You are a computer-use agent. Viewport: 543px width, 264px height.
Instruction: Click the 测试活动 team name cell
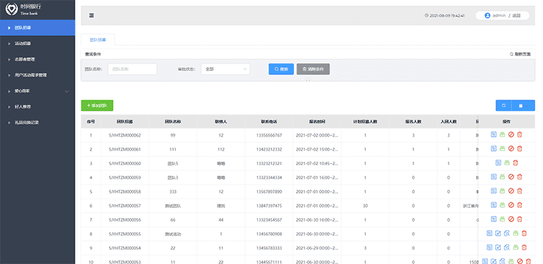tap(173, 234)
